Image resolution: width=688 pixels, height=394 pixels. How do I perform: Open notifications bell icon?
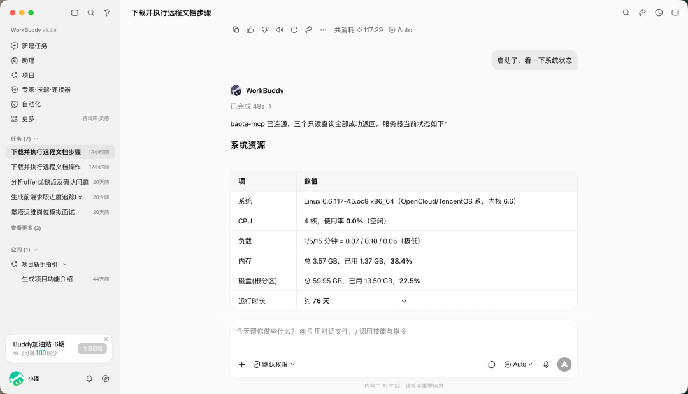(89, 378)
